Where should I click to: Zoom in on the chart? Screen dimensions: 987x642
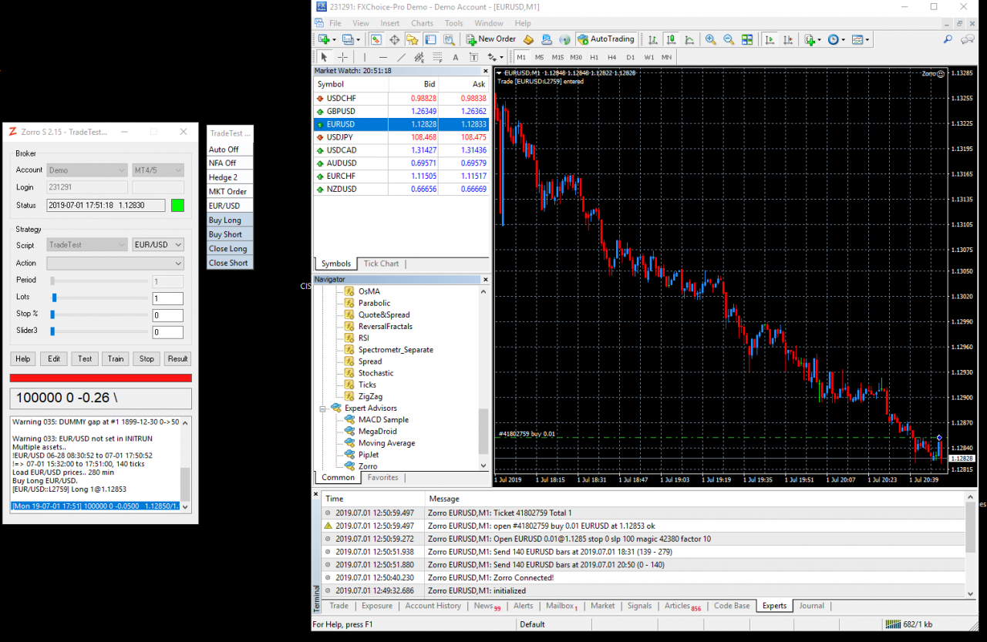pos(709,39)
